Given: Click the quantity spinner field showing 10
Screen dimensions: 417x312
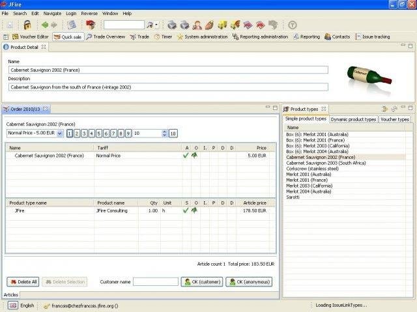Looking at the screenshot, I should point(147,133).
